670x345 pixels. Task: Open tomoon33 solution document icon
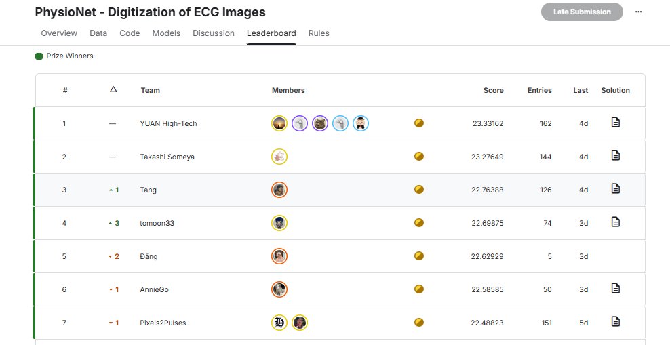(615, 222)
